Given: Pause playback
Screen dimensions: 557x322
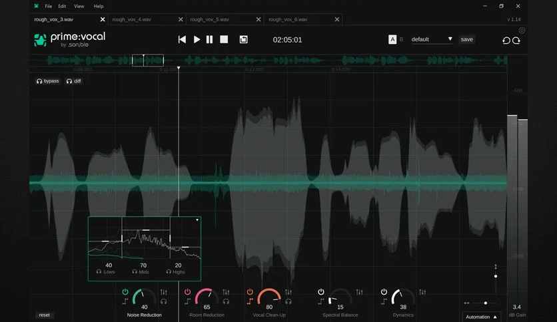Looking at the screenshot, I should pyautogui.click(x=210, y=39).
